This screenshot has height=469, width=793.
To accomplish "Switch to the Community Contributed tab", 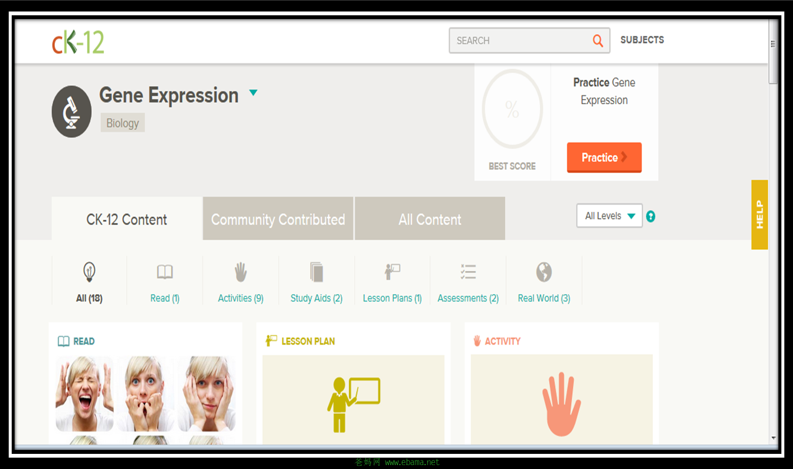I will click(x=278, y=219).
